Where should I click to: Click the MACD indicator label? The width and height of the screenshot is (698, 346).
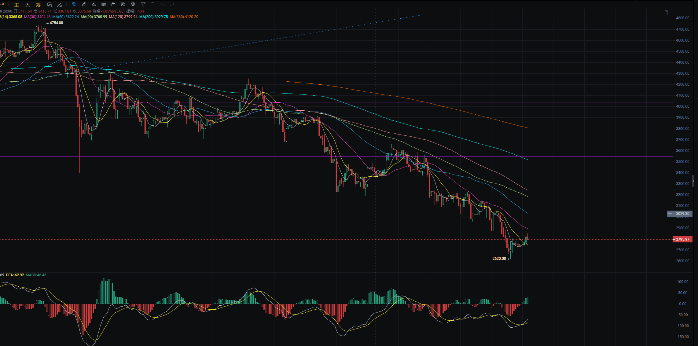(x=36, y=275)
